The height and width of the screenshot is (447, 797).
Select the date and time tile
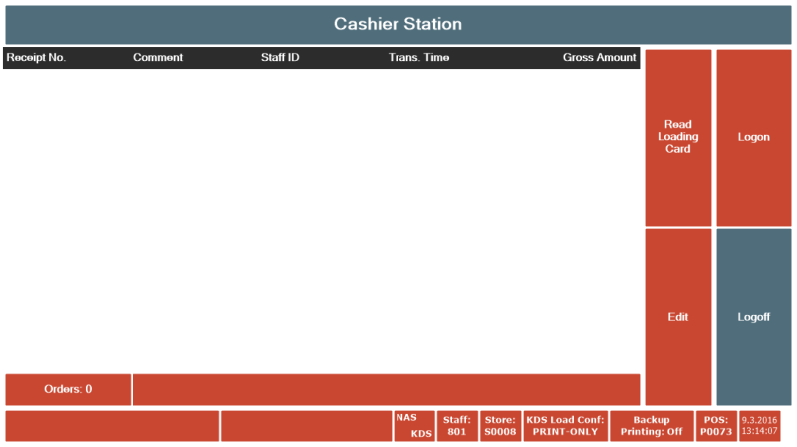point(759,426)
